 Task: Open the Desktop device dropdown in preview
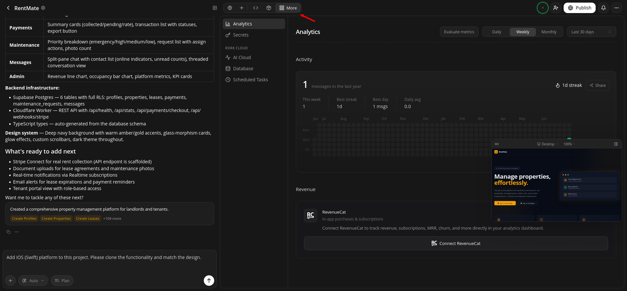click(547, 144)
